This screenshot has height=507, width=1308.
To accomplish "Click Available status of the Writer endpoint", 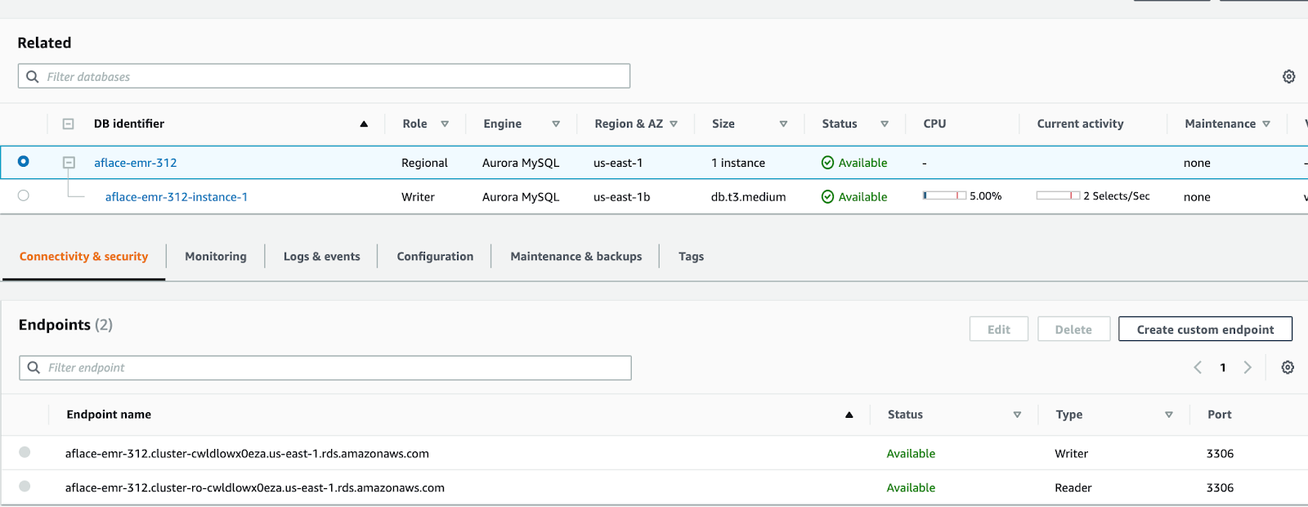I will coord(911,454).
